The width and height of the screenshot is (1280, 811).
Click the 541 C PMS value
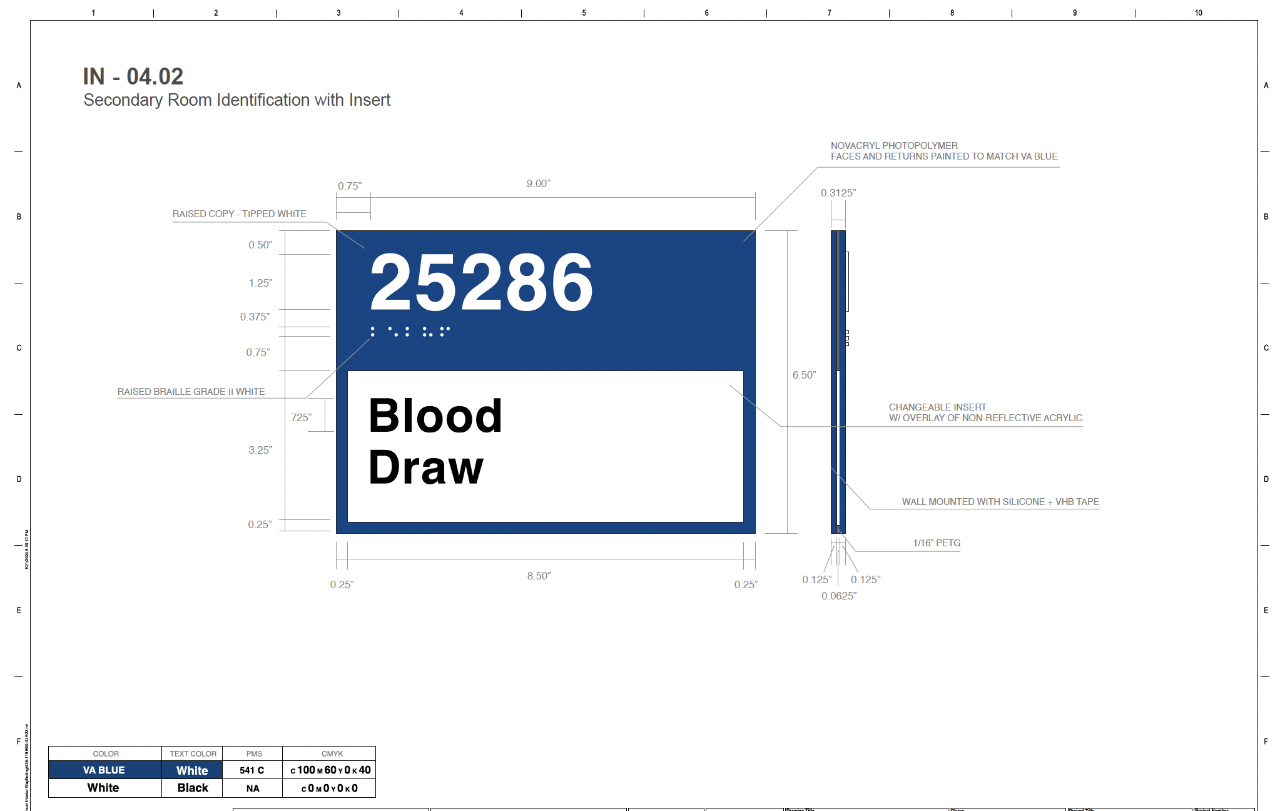252,770
